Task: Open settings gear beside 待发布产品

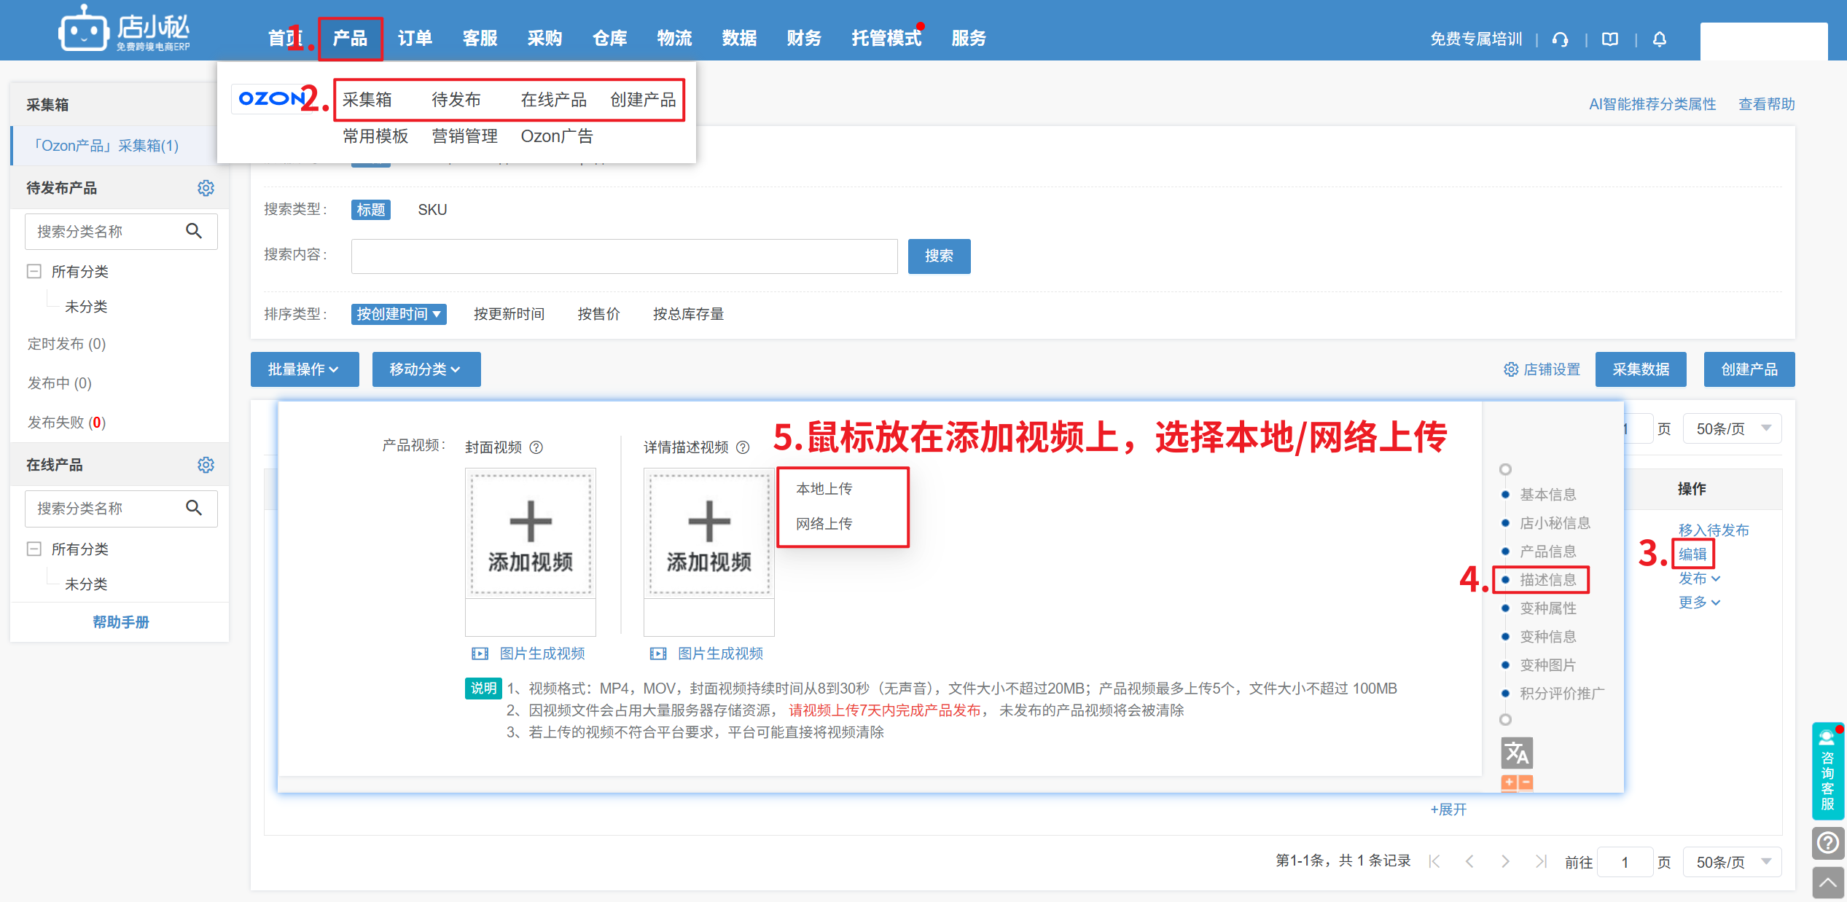Action: pos(206,188)
